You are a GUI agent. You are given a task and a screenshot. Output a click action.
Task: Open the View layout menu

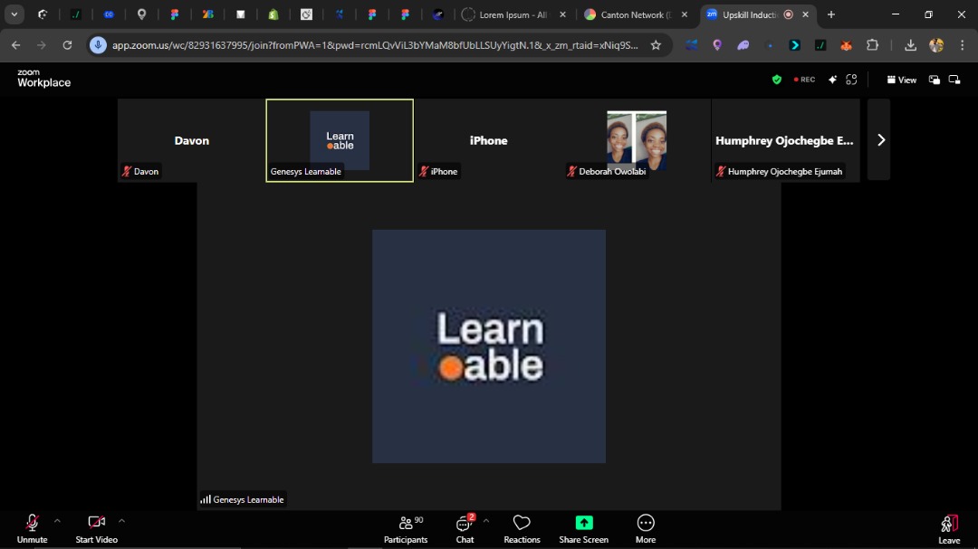coord(901,80)
